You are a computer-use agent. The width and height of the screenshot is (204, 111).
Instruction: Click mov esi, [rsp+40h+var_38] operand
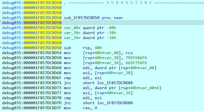coord(113,73)
